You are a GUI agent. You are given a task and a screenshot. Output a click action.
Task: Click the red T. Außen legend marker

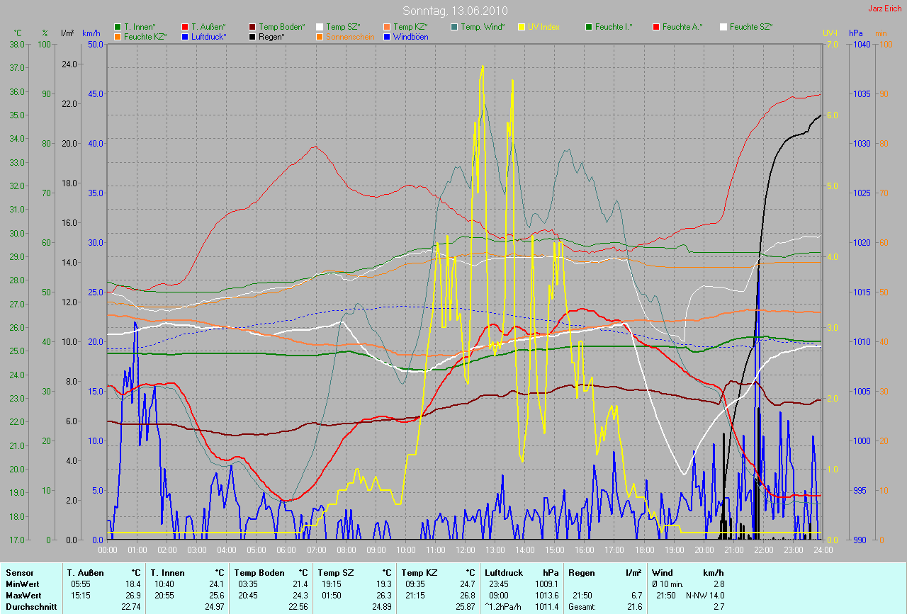(185, 27)
